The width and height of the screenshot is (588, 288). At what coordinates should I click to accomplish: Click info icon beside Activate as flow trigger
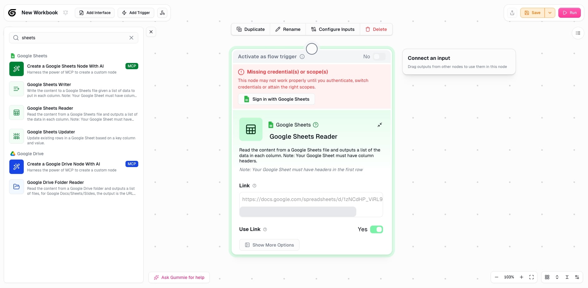click(x=302, y=56)
